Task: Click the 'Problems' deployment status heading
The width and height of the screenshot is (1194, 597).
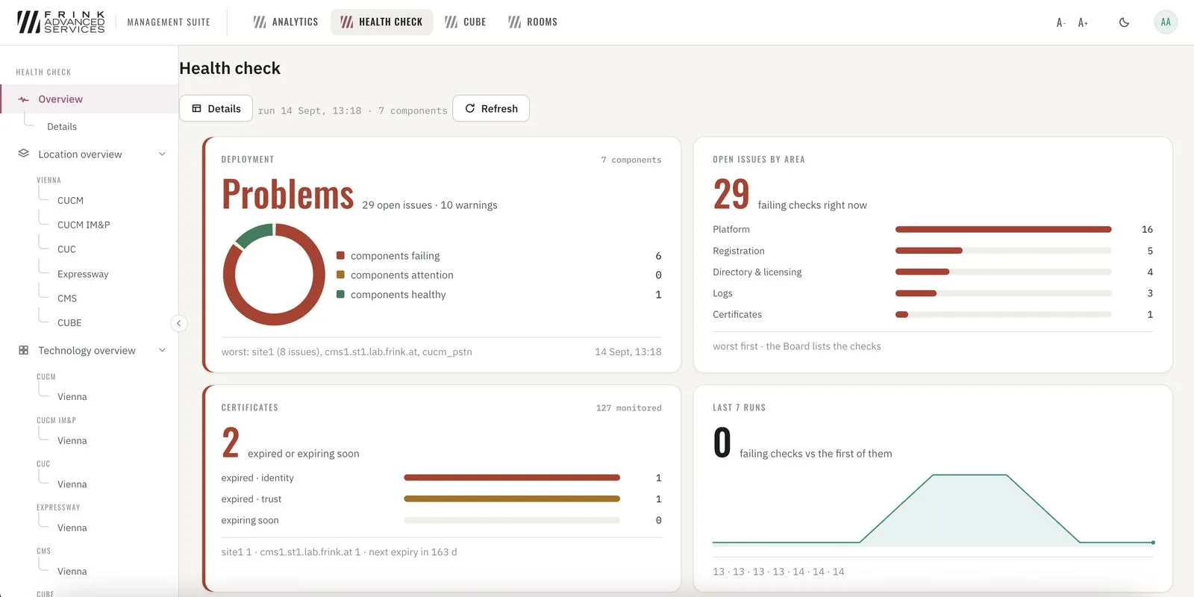Action: pyautogui.click(x=287, y=195)
